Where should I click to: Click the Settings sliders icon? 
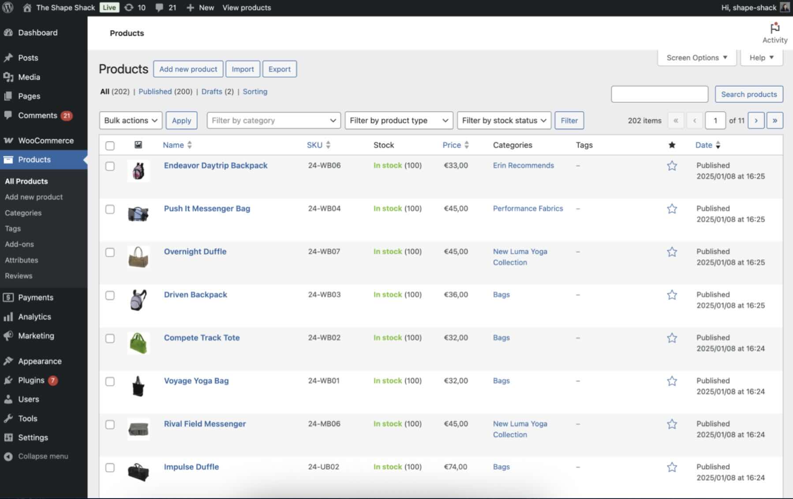8,437
